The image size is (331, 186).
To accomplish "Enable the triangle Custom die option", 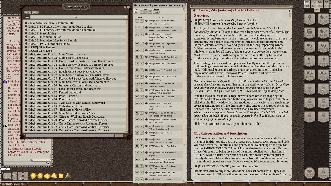I will [x=141, y=12].
